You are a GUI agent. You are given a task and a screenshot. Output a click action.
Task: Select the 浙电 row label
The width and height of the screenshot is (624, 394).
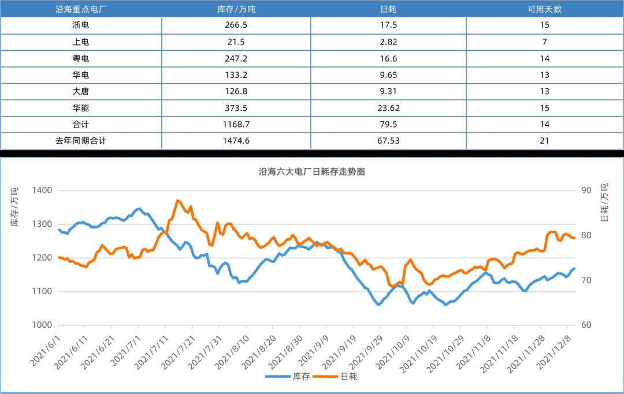81,25
